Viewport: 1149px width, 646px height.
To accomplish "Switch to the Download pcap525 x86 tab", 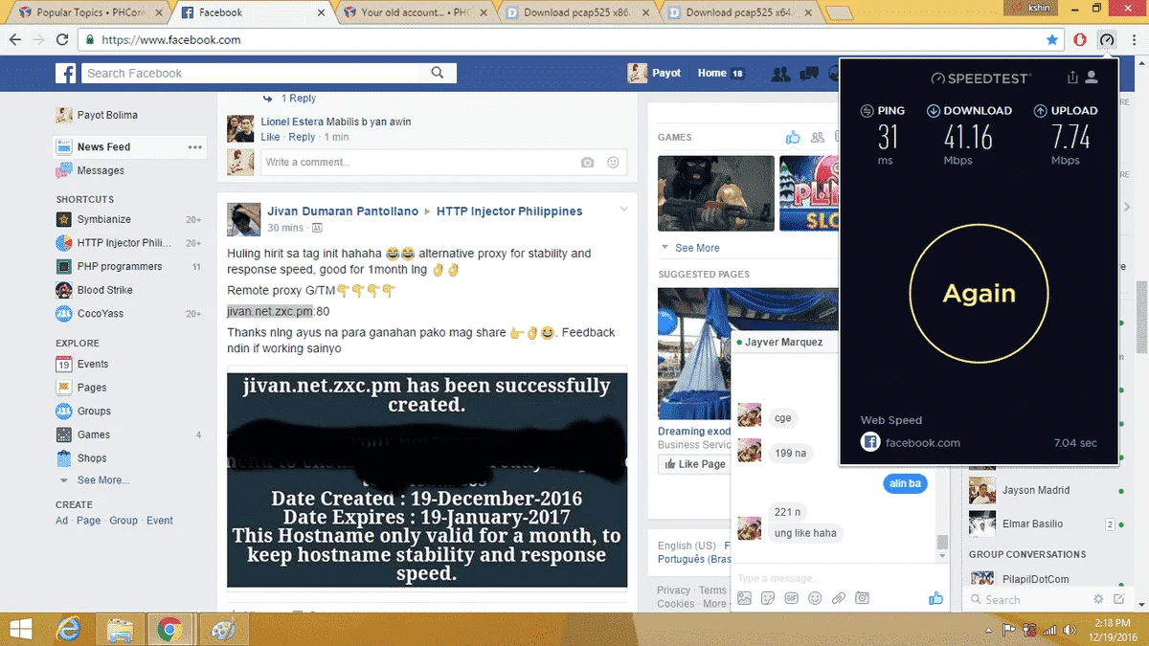I will (577, 12).
